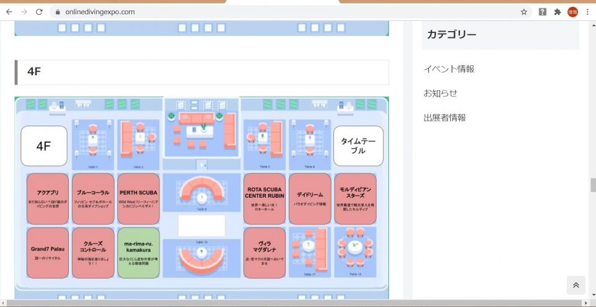Click the onlinedivingexpo.com address bar
Viewport: 596px width, 307px height.
tap(291, 12)
